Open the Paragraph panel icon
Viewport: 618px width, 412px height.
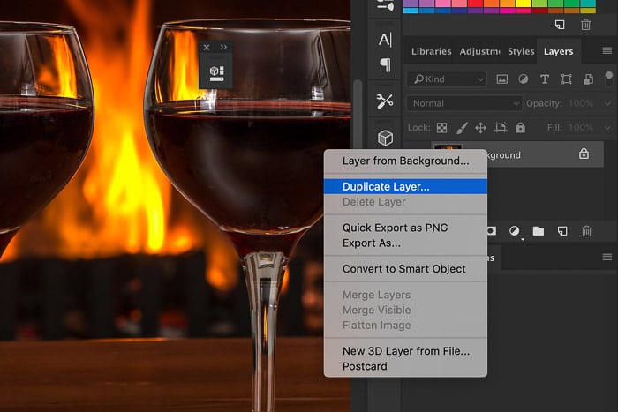point(386,64)
